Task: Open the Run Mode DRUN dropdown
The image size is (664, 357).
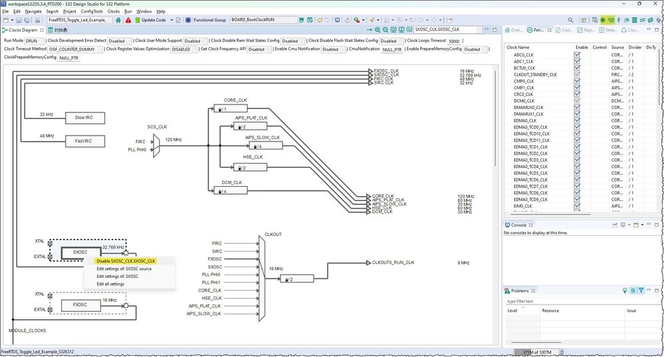Action: [35, 41]
